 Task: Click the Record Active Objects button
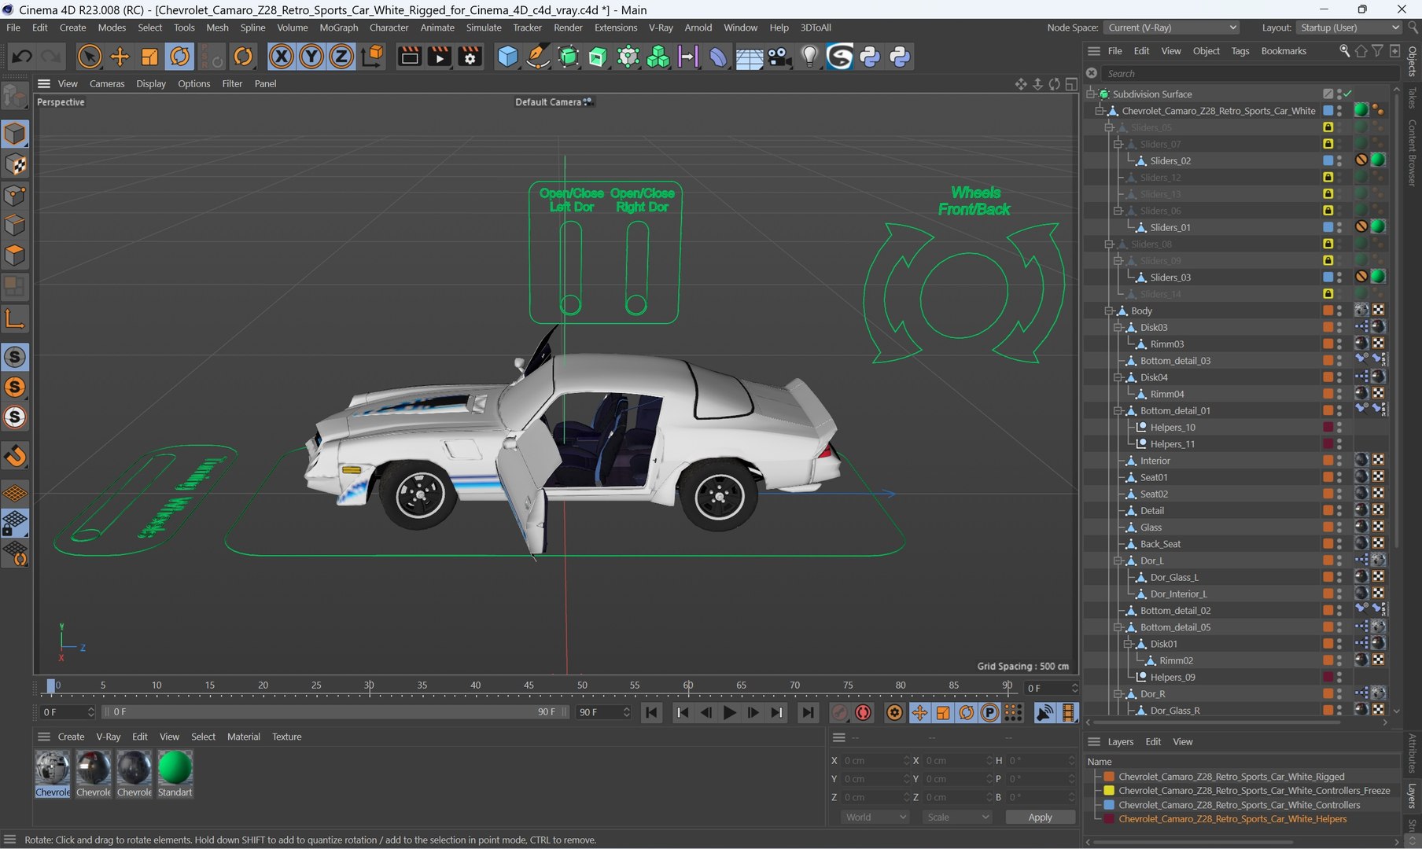(x=839, y=712)
